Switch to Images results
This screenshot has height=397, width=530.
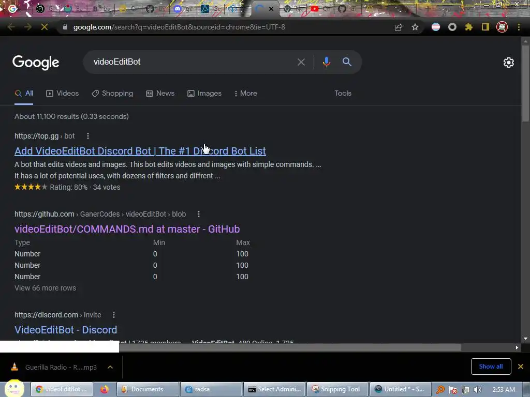point(204,94)
